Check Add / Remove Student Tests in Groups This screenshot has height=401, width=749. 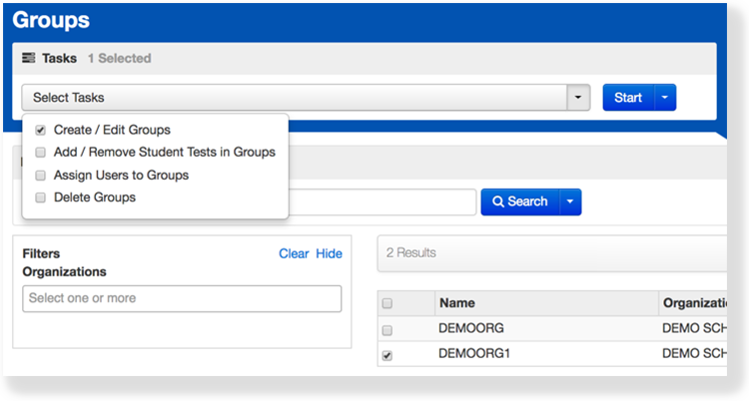40,153
